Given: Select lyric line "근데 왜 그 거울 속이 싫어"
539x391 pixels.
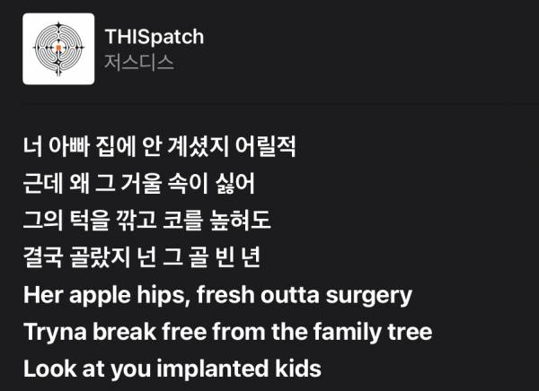Looking at the screenshot, I should coord(139,182).
